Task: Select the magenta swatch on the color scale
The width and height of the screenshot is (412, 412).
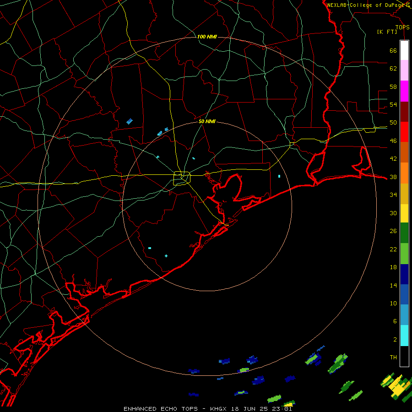Action: coord(404,91)
